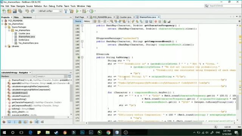Click the Source view button
Screen dimensions: 242x136
(x=78, y=21)
